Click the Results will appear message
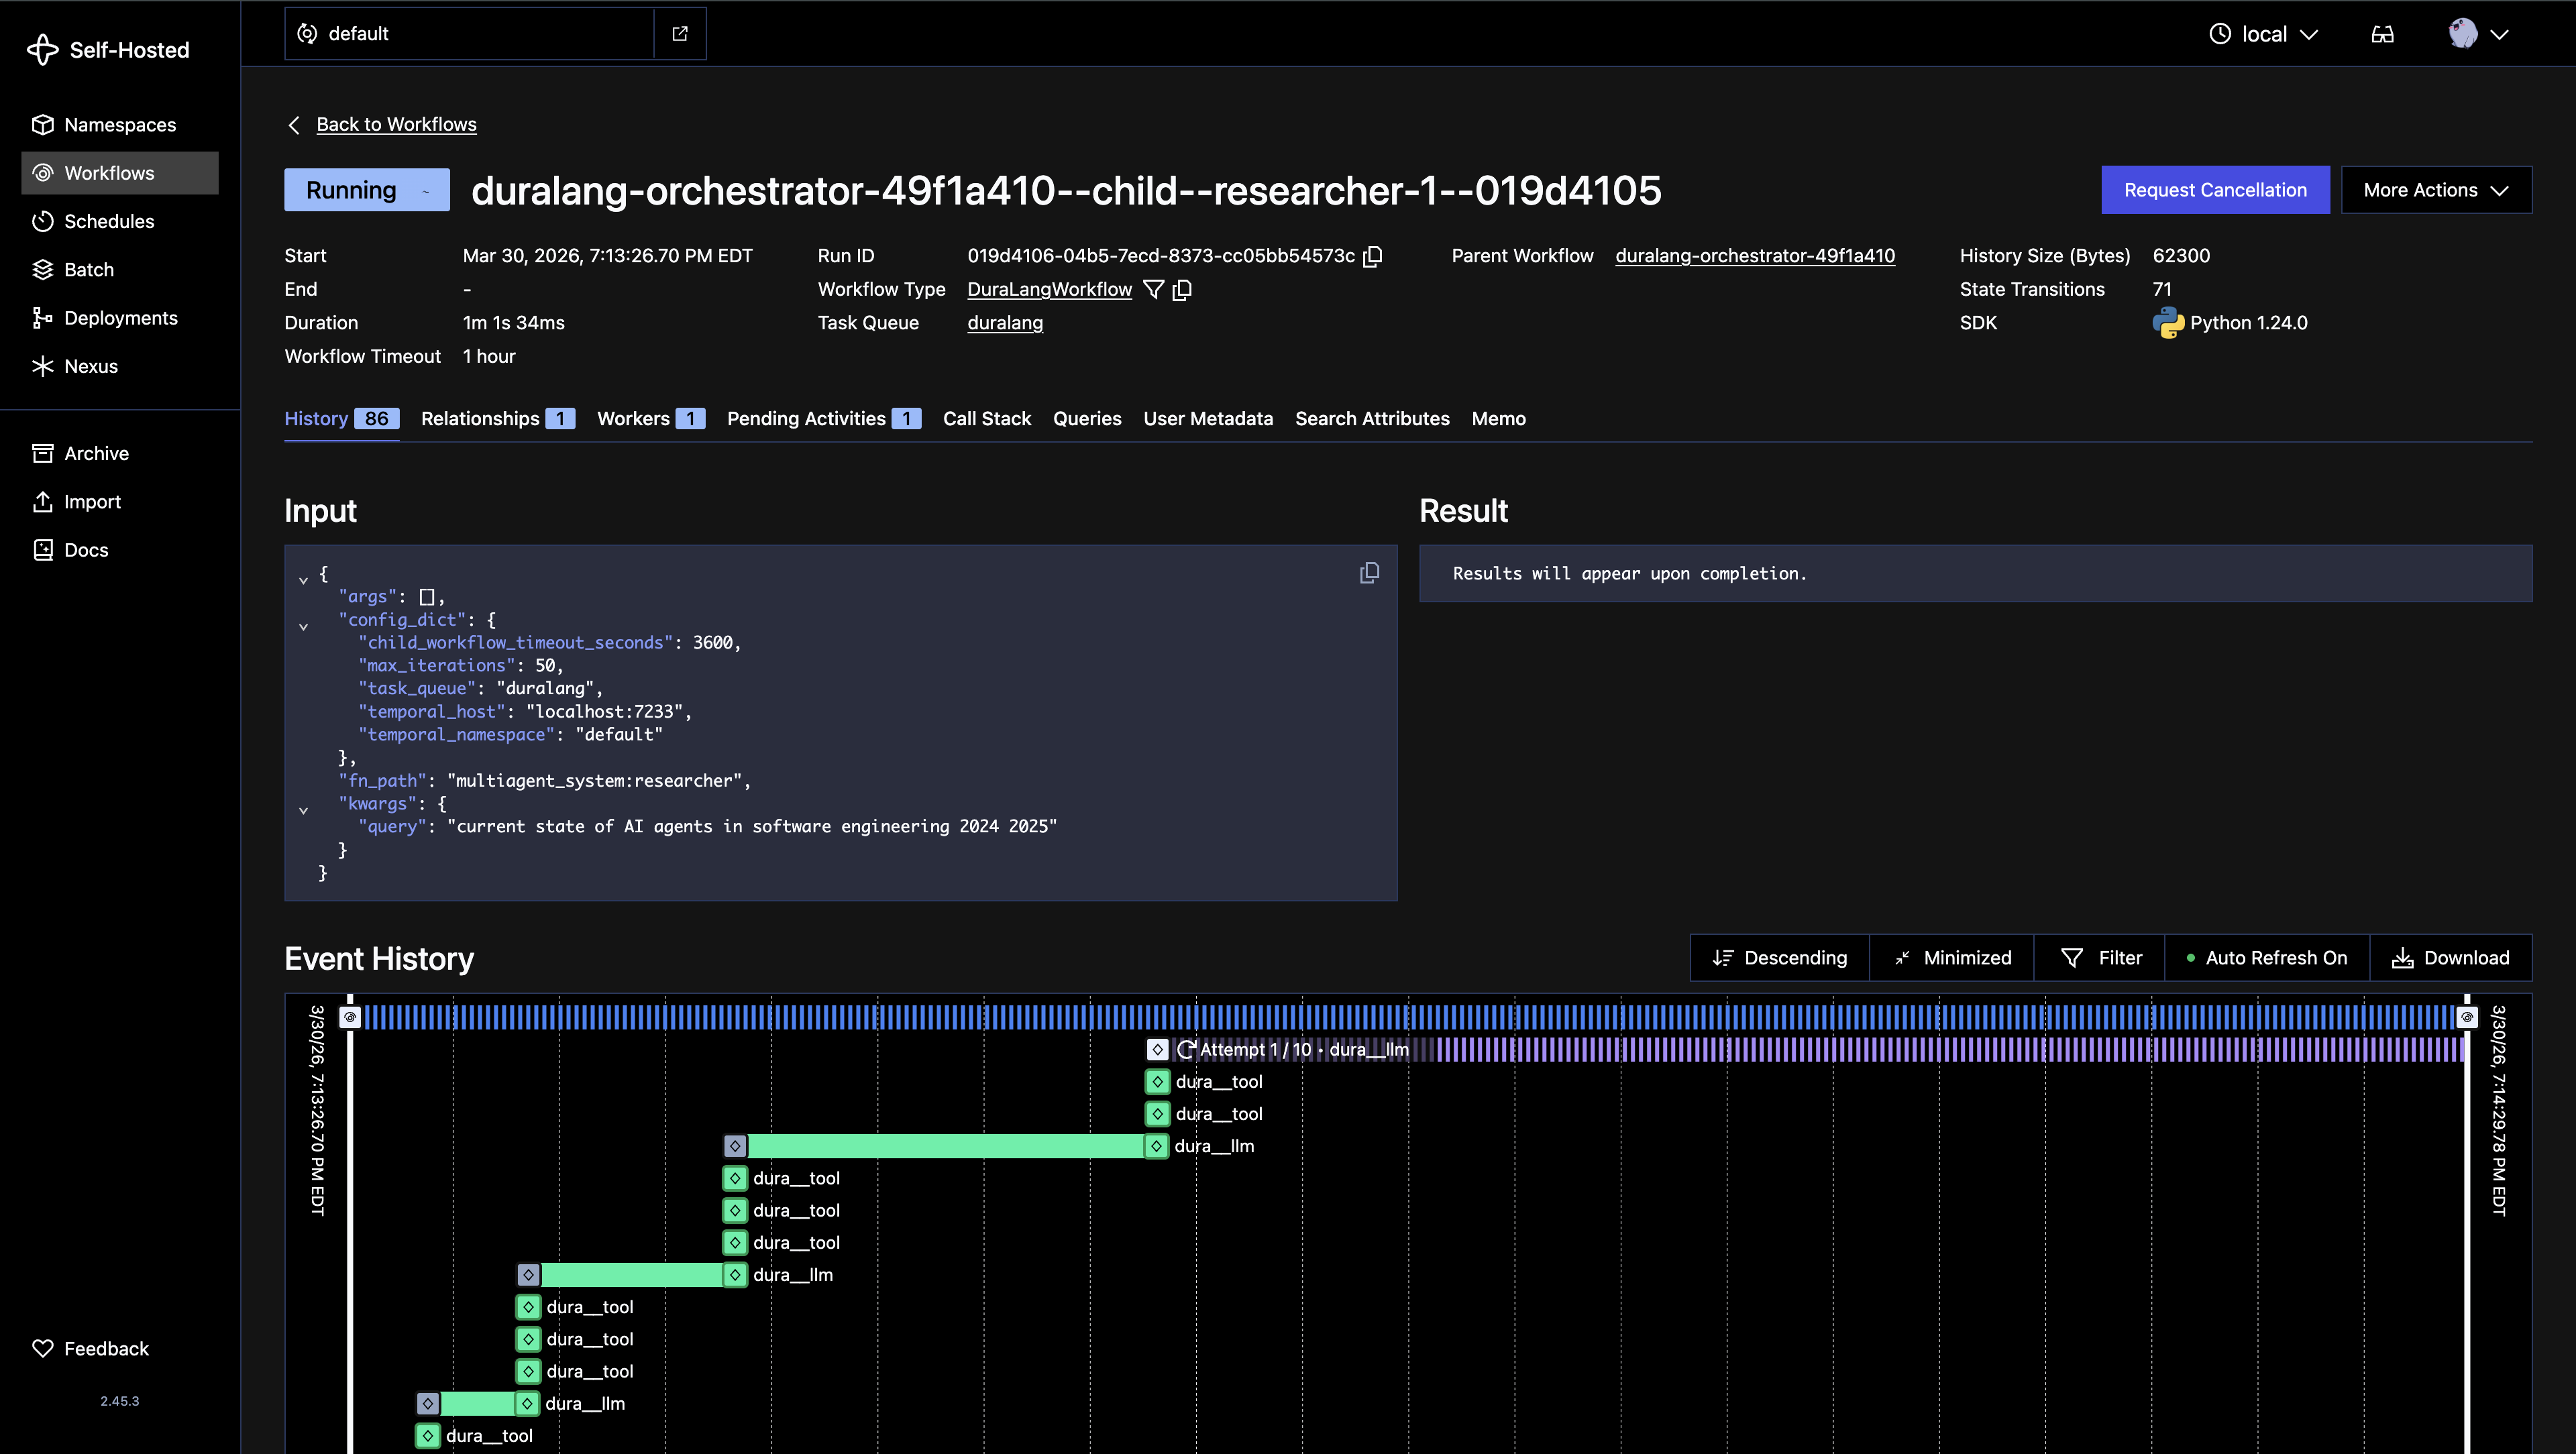Screen dimensions: 2576x1454 (1629, 574)
